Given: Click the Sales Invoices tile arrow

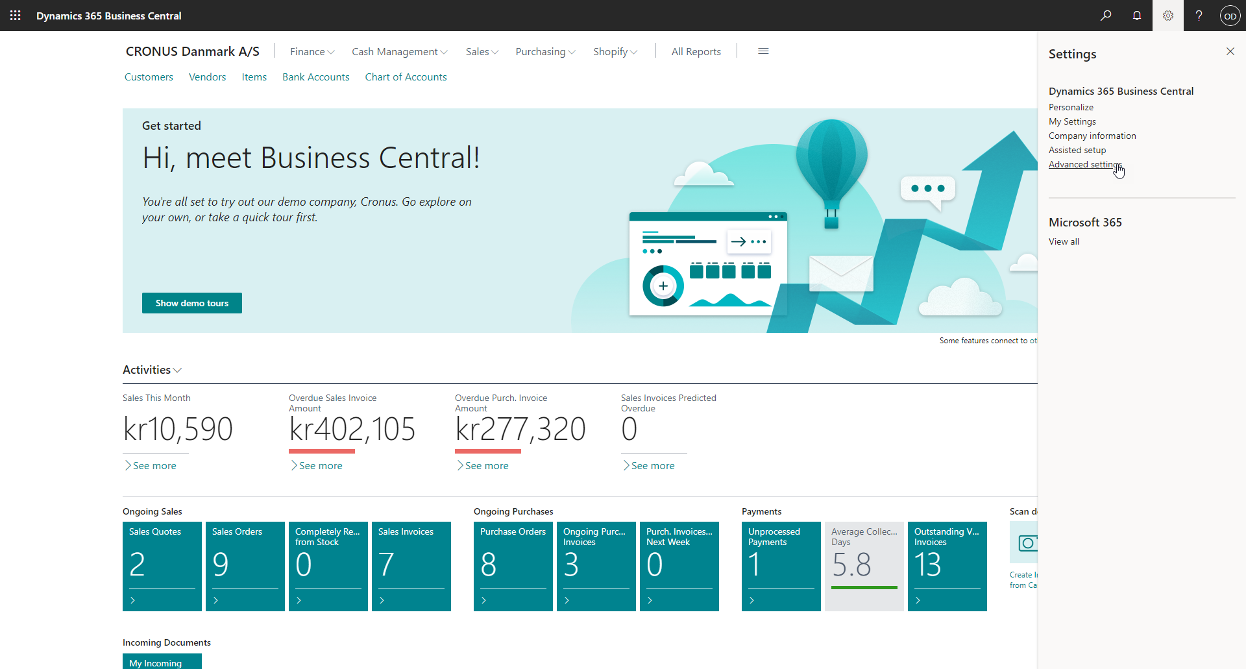Looking at the screenshot, I should pos(382,600).
